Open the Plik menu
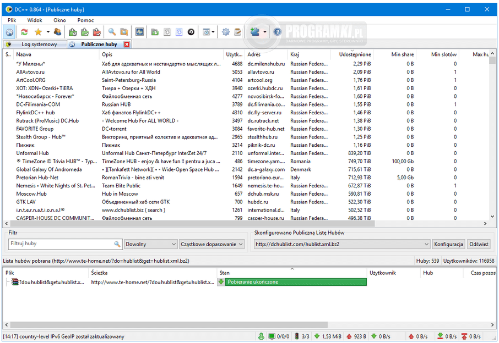 (12, 20)
